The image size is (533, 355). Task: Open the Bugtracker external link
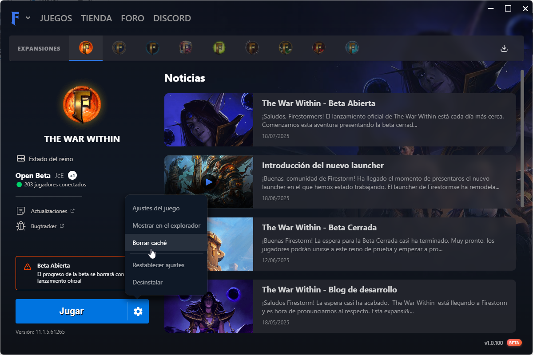pos(48,226)
